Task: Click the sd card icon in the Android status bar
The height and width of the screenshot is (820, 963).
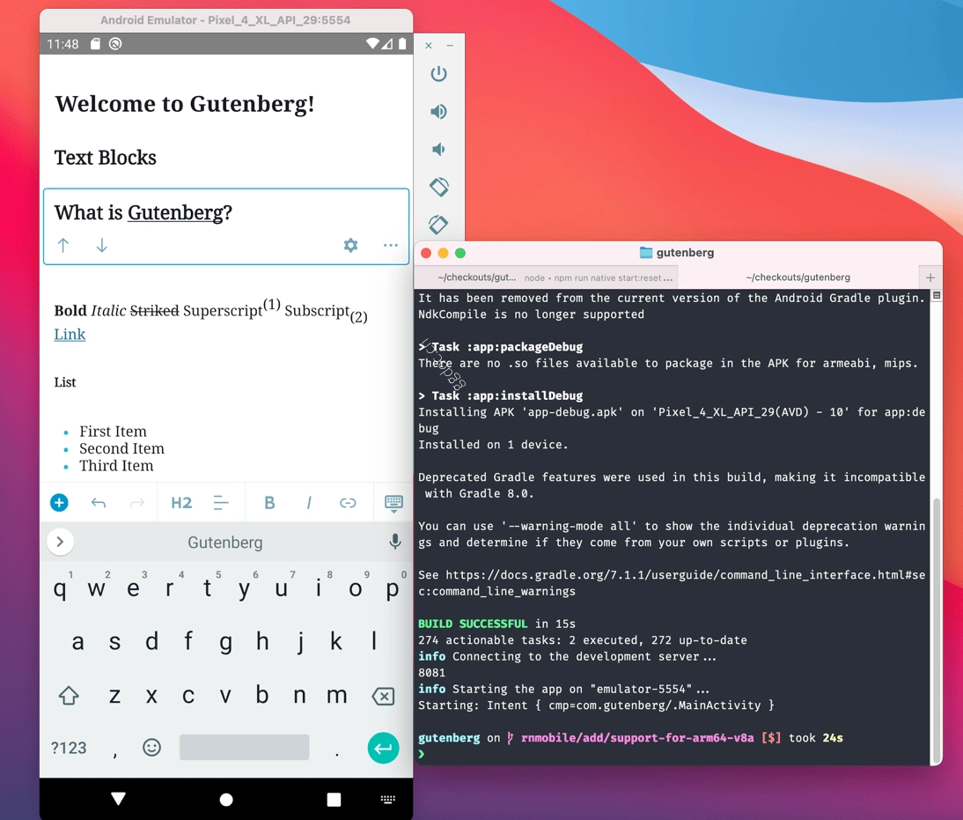Action: coord(95,44)
